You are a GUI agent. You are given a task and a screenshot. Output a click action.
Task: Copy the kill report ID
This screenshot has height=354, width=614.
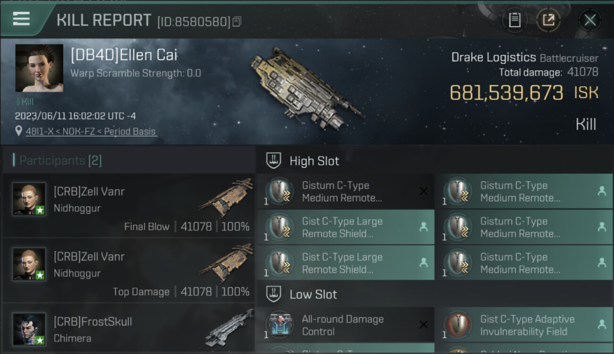coord(237,22)
